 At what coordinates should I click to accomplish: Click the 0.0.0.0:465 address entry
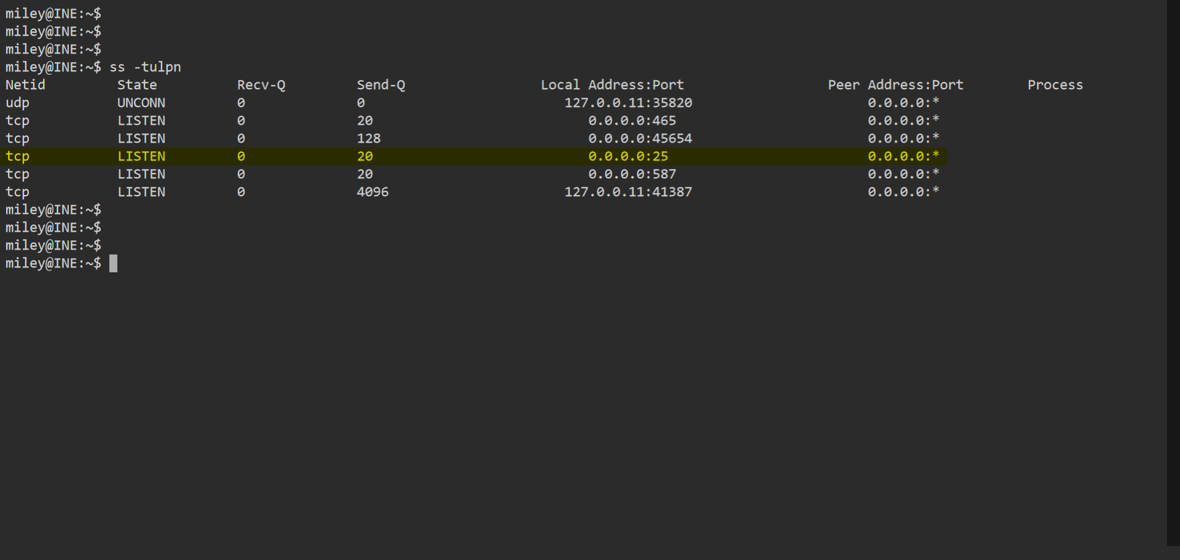[632, 120]
